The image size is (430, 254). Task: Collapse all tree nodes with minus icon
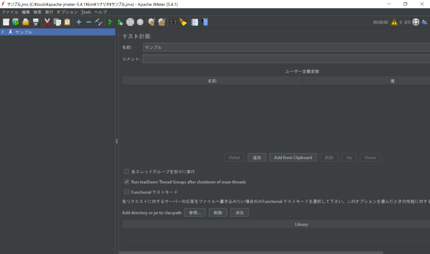point(89,22)
